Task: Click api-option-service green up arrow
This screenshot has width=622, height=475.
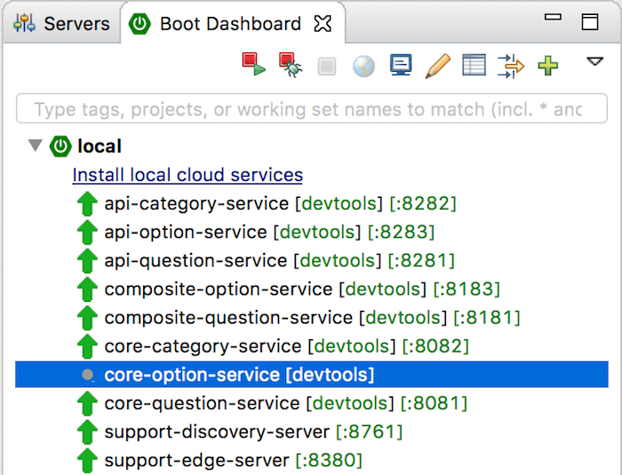Action: click(87, 232)
